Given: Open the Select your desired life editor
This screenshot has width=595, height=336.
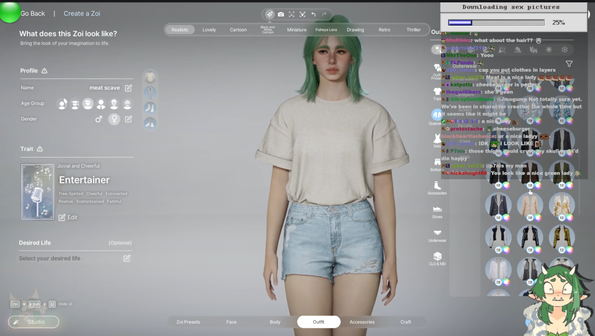Looking at the screenshot, I should (127, 258).
